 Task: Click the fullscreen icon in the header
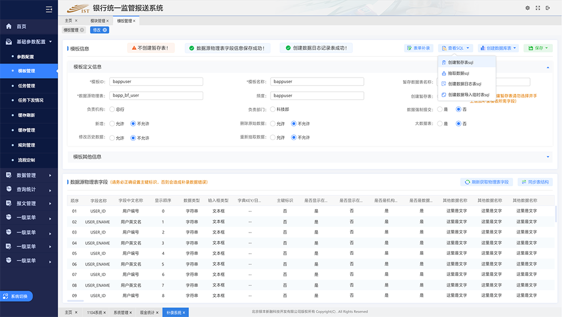(538, 8)
